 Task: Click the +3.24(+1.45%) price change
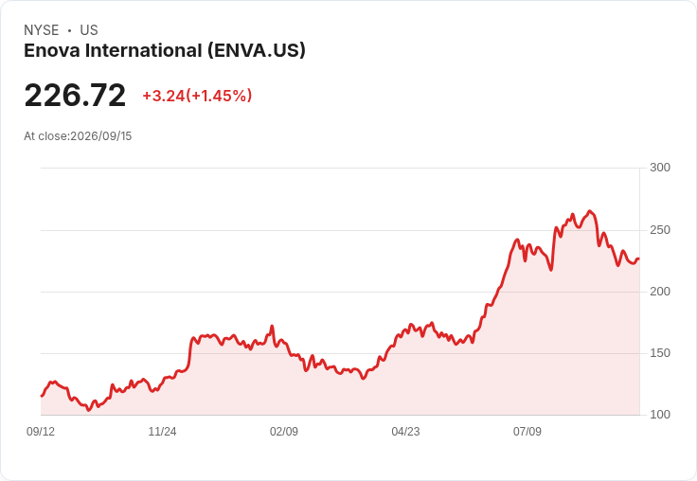[x=197, y=96]
